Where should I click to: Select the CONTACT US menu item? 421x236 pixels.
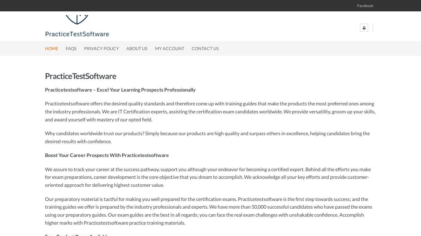pyautogui.click(x=205, y=49)
